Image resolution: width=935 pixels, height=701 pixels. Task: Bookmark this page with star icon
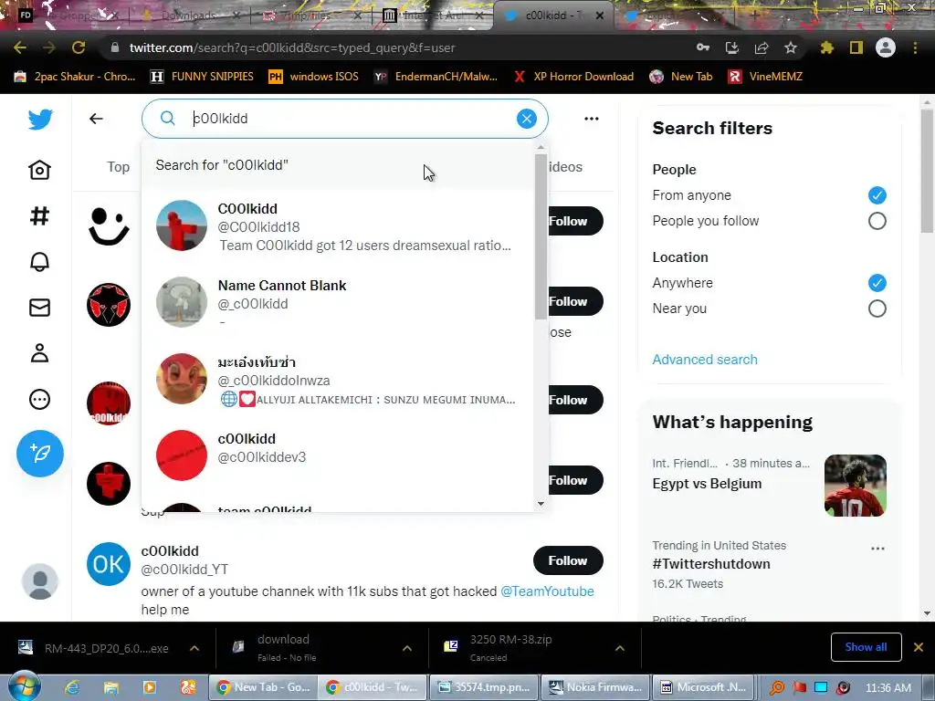(x=791, y=47)
